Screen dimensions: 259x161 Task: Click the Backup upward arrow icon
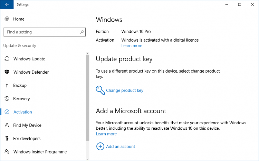click(7, 85)
